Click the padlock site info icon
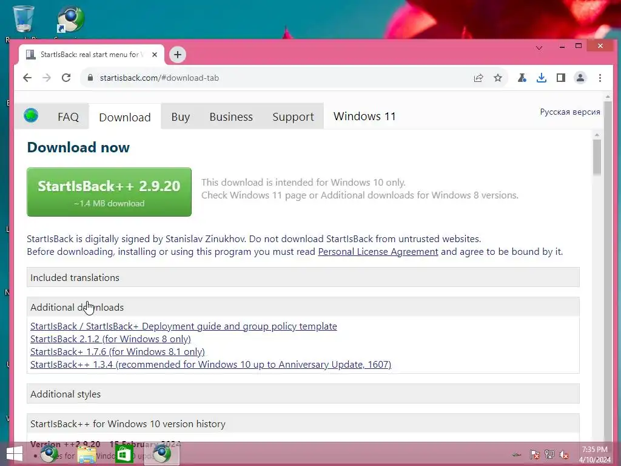The image size is (621, 466). pyautogui.click(x=90, y=78)
